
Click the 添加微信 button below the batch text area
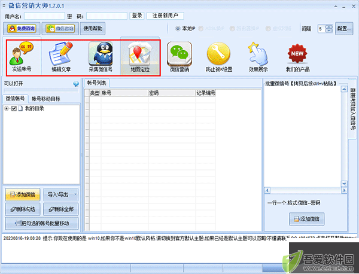[306, 219]
